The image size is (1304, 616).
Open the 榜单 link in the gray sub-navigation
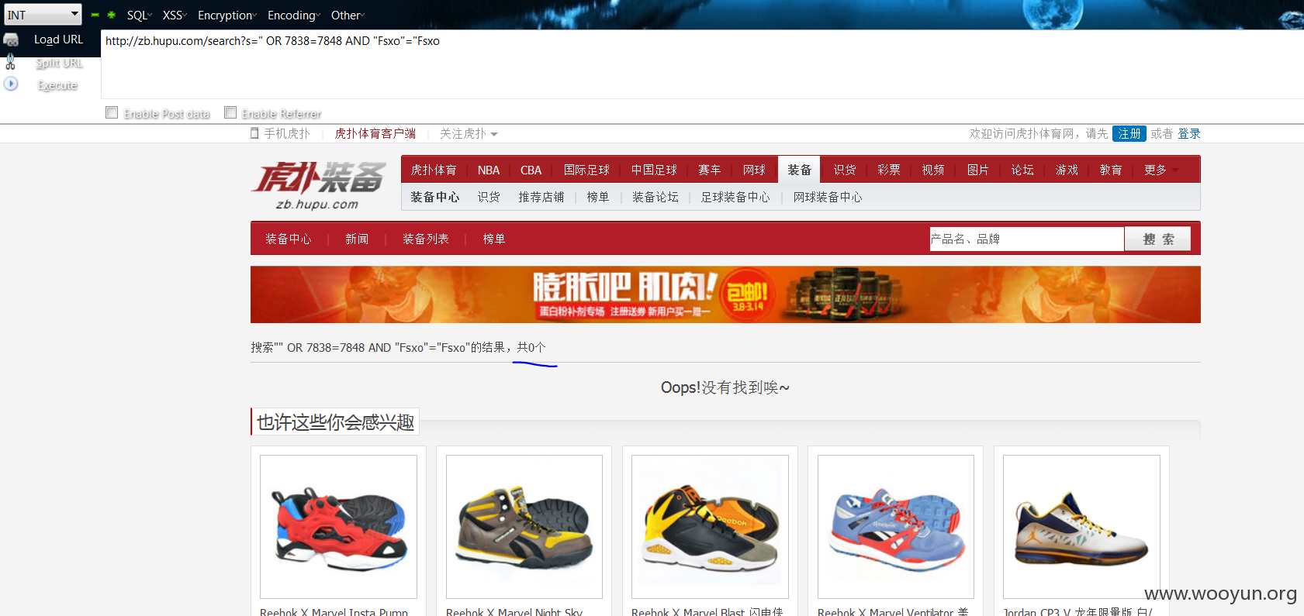click(598, 197)
